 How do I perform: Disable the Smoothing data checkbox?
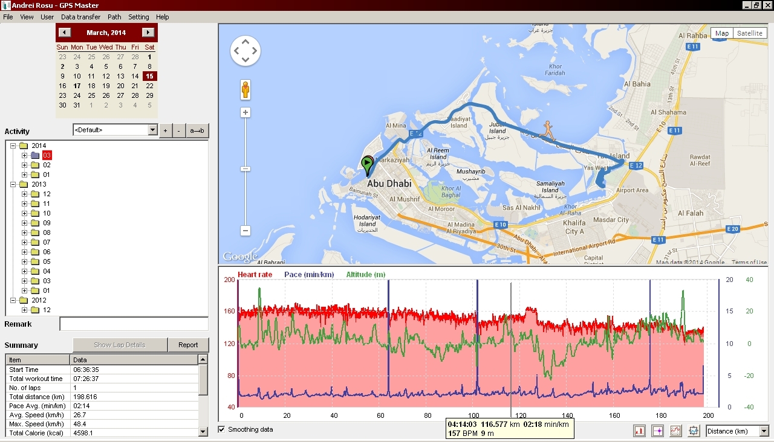[x=221, y=429]
